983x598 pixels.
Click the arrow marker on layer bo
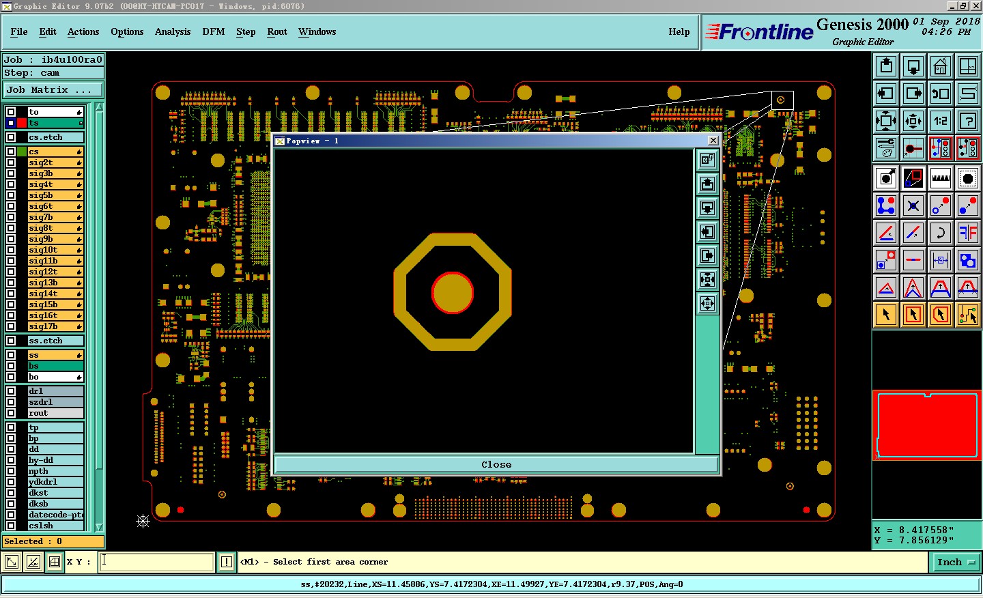point(79,378)
